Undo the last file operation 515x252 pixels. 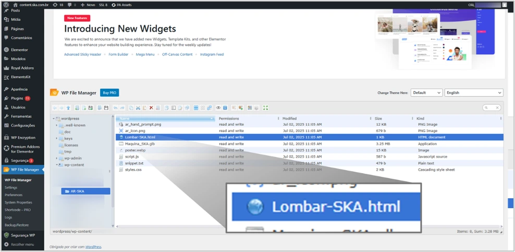(115, 108)
